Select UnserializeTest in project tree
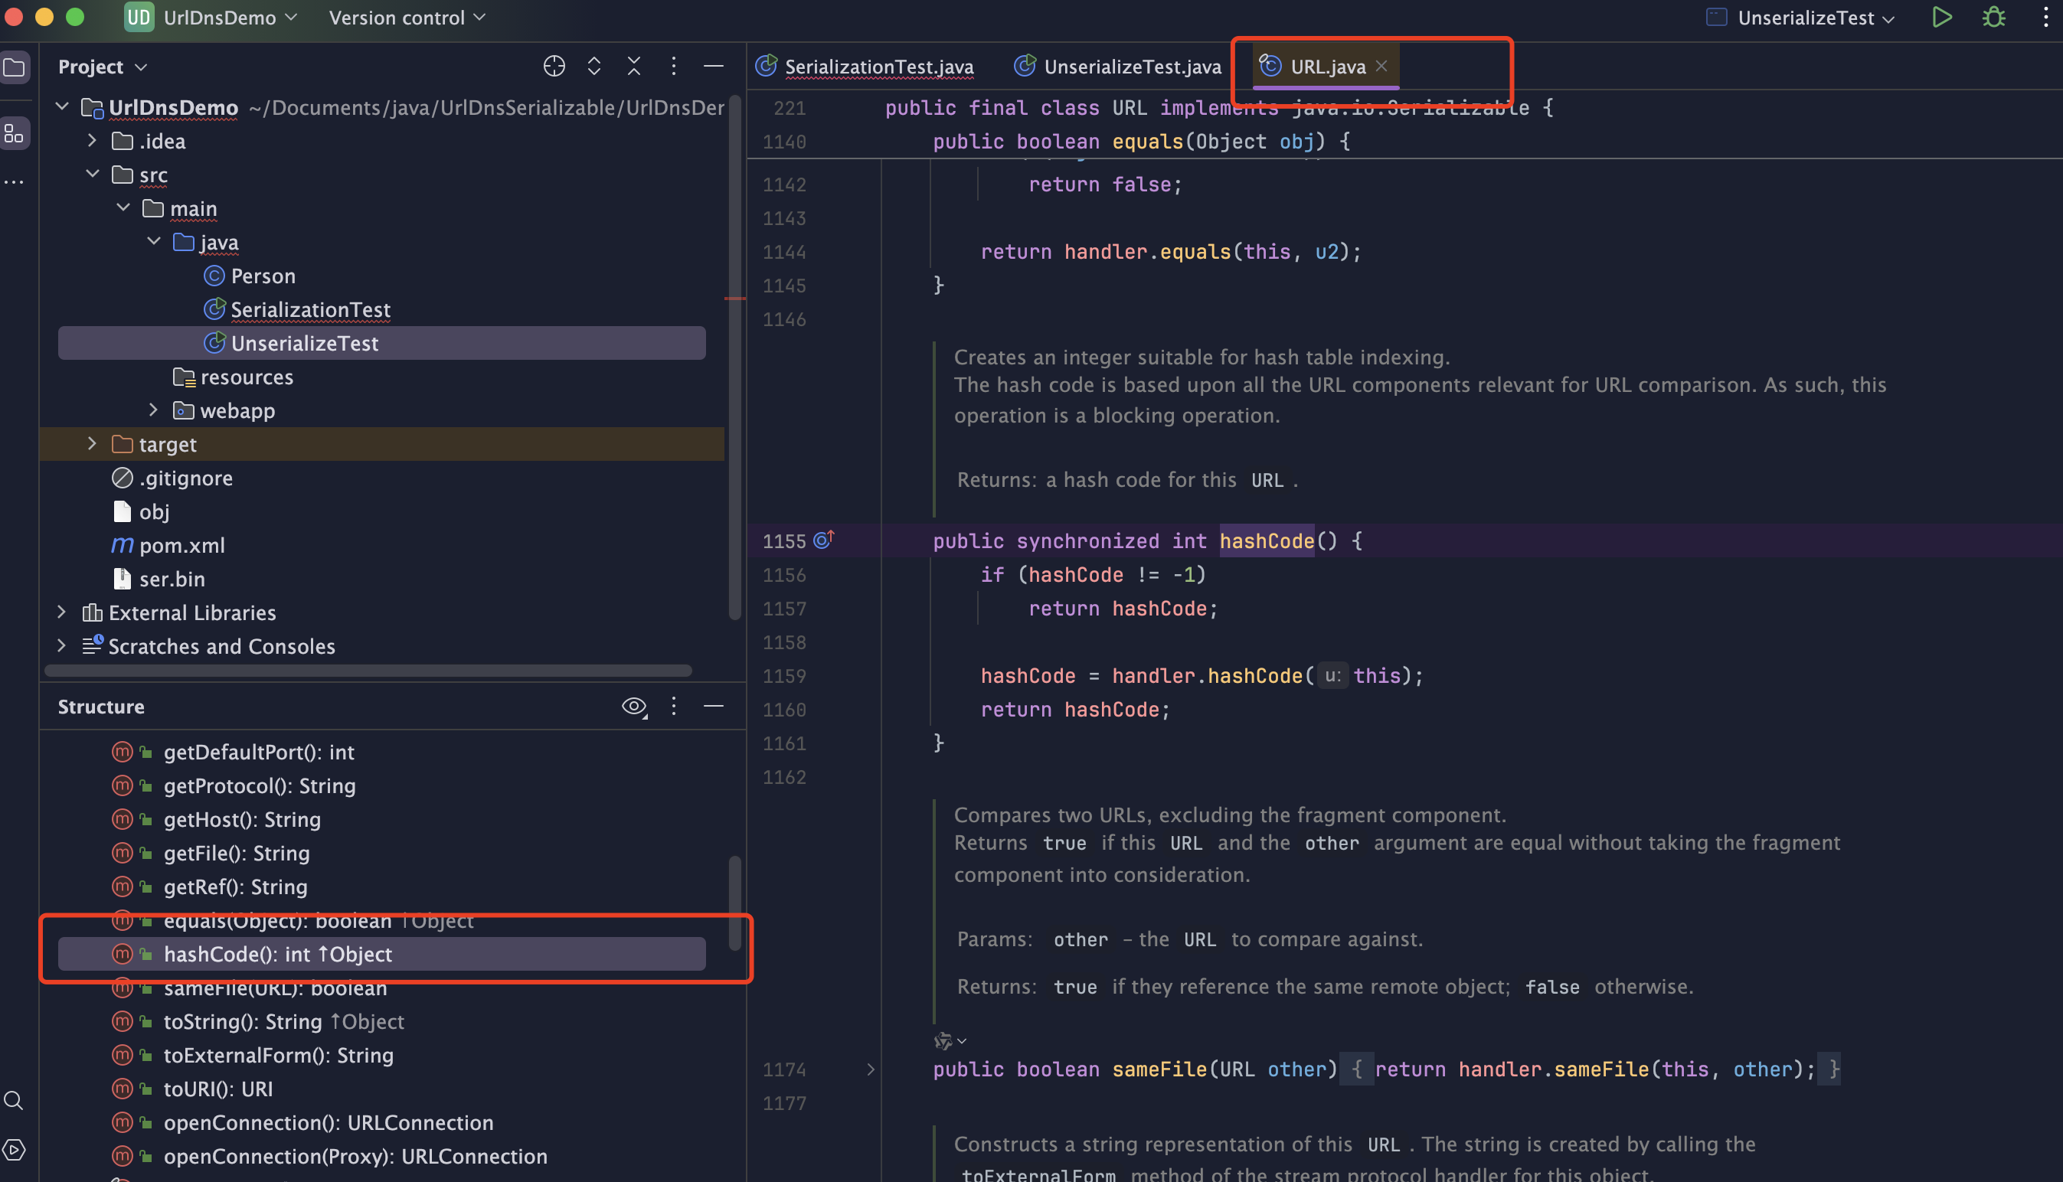The image size is (2063, 1182). pyautogui.click(x=381, y=343)
